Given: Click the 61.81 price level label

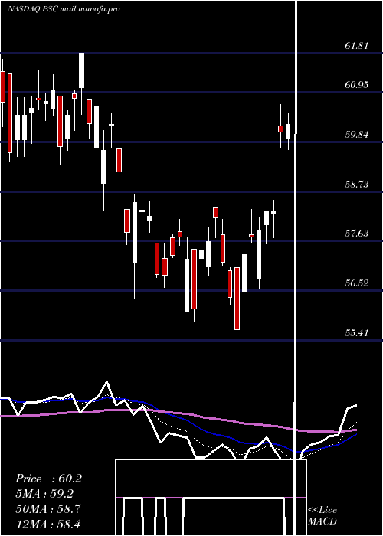Looking at the screenshot, I should [x=357, y=45].
